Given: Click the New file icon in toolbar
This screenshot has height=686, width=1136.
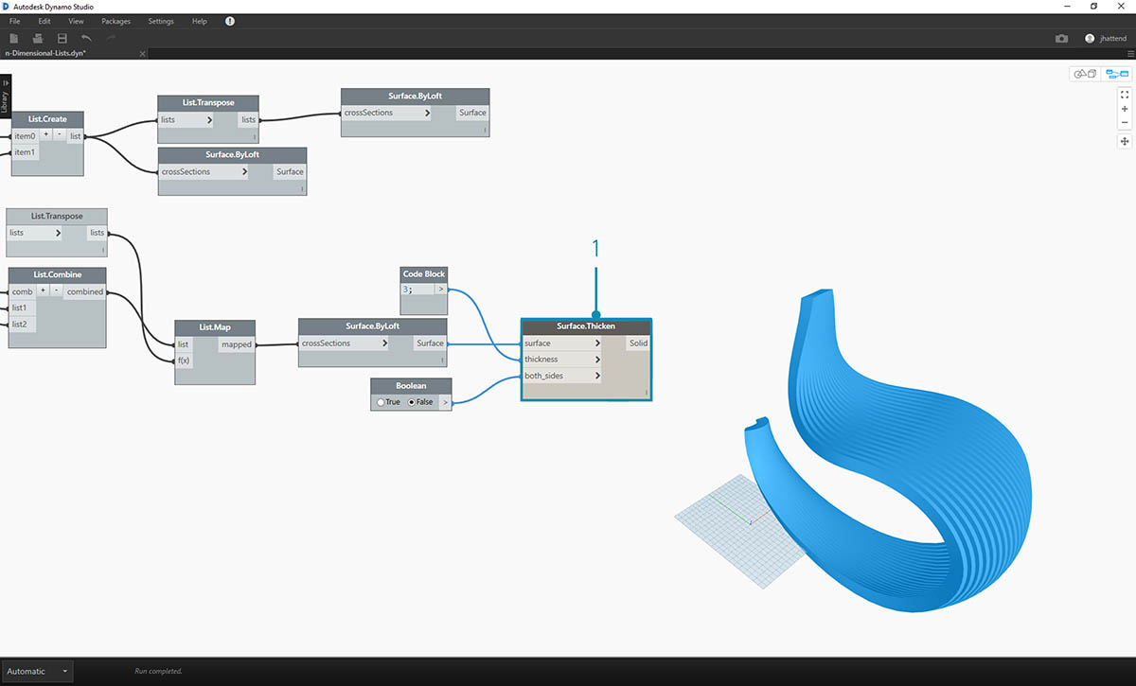Looking at the screenshot, I should pos(14,38).
